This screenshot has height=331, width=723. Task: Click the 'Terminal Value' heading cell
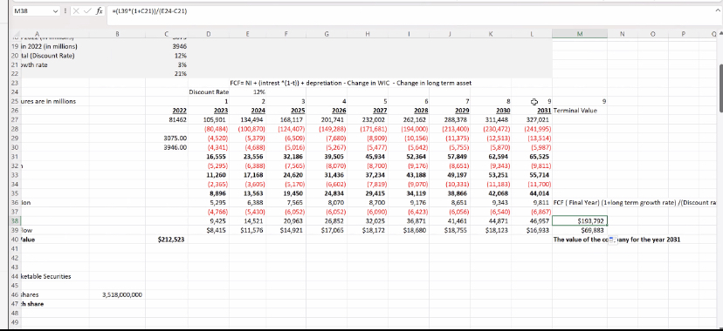pyautogui.click(x=580, y=111)
